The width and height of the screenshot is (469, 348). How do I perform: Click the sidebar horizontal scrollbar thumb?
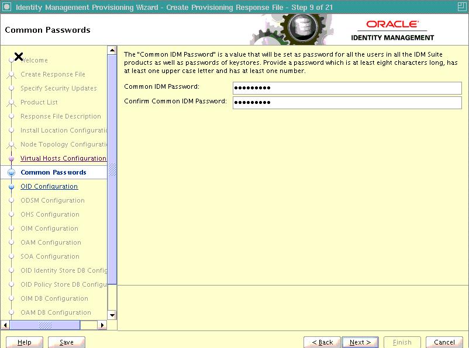coord(44,325)
